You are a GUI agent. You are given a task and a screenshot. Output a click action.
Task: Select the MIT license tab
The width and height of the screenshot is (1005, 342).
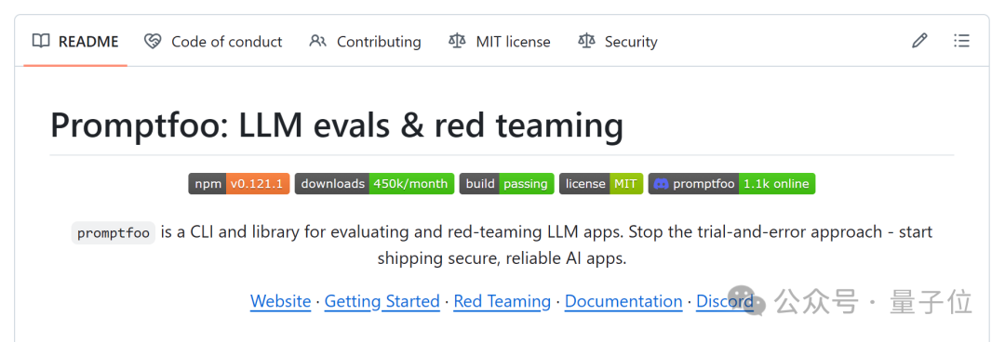[500, 42]
